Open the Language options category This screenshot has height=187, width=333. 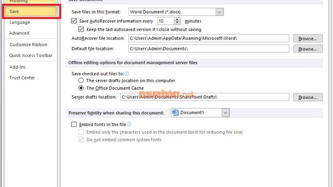tap(20, 22)
